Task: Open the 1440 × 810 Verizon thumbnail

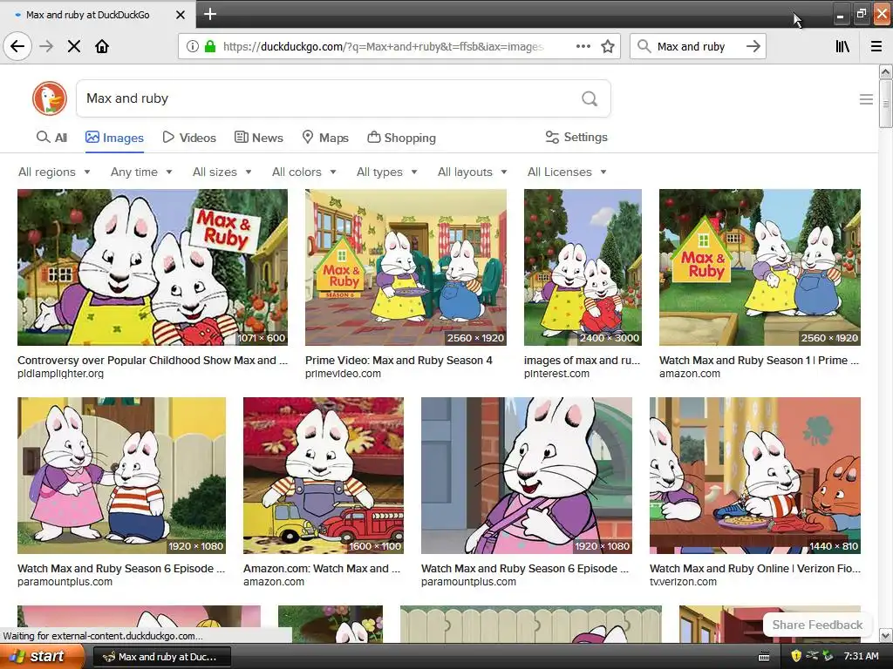Action: point(754,476)
